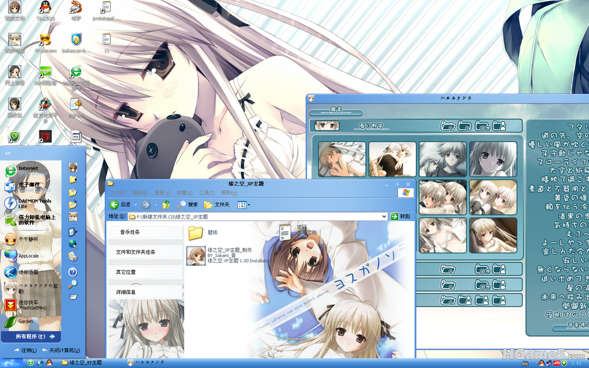Click the 缘之空_XP主题 taskbar button
Image resolution: width=589 pixels, height=368 pixels.
coord(82,363)
